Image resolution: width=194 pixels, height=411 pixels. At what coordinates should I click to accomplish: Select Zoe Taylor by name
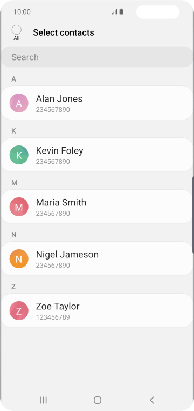coord(58,306)
